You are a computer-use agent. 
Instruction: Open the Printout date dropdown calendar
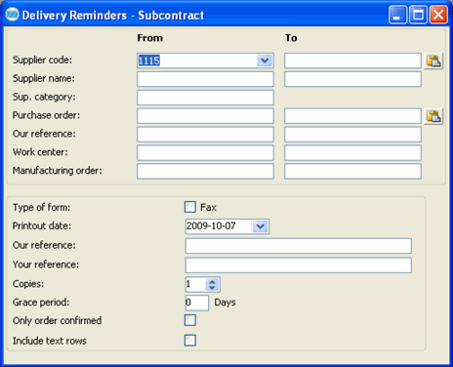(x=260, y=226)
